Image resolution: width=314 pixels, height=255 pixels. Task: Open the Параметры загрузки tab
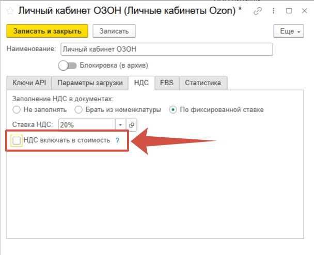pyautogui.click(x=90, y=83)
